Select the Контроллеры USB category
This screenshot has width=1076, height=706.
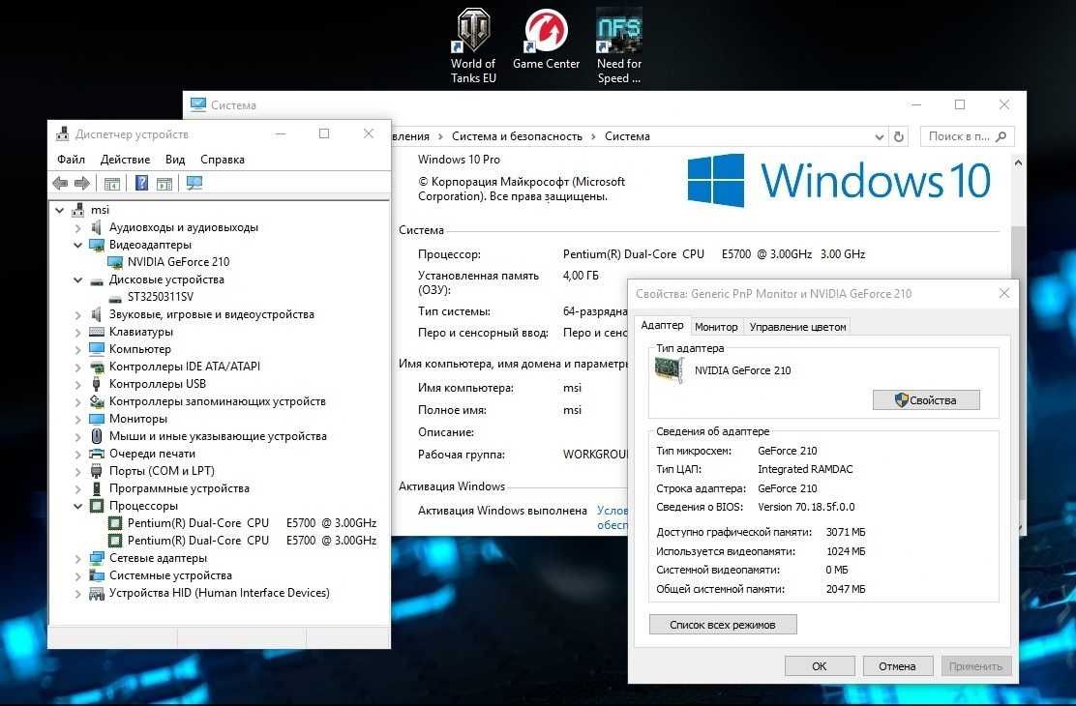click(x=157, y=384)
